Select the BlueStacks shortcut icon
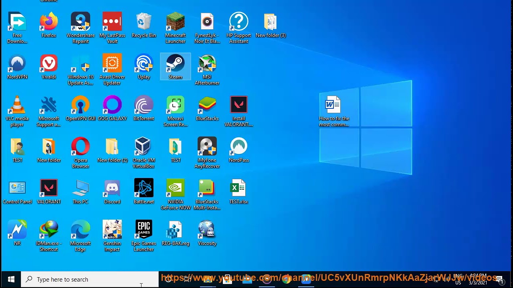 click(x=207, y=105)
